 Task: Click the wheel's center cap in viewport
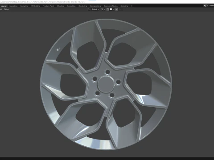pyautogui.click(x=106, y=85)
